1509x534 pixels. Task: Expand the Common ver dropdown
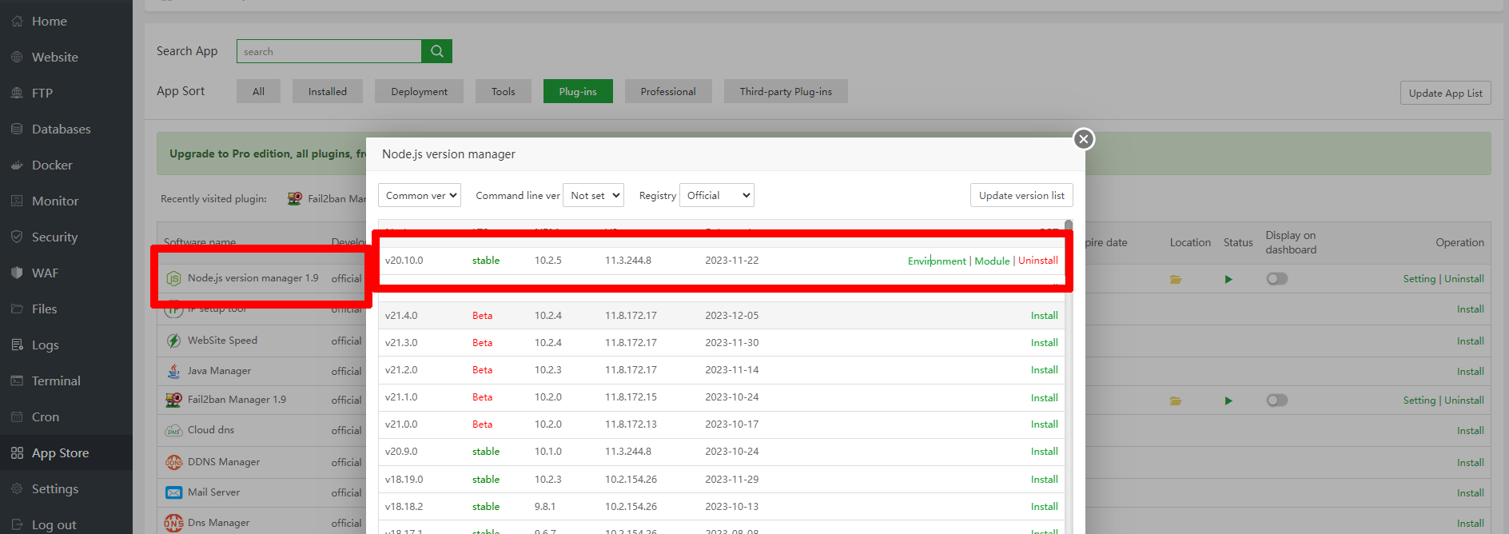click(x=420, y=196)
